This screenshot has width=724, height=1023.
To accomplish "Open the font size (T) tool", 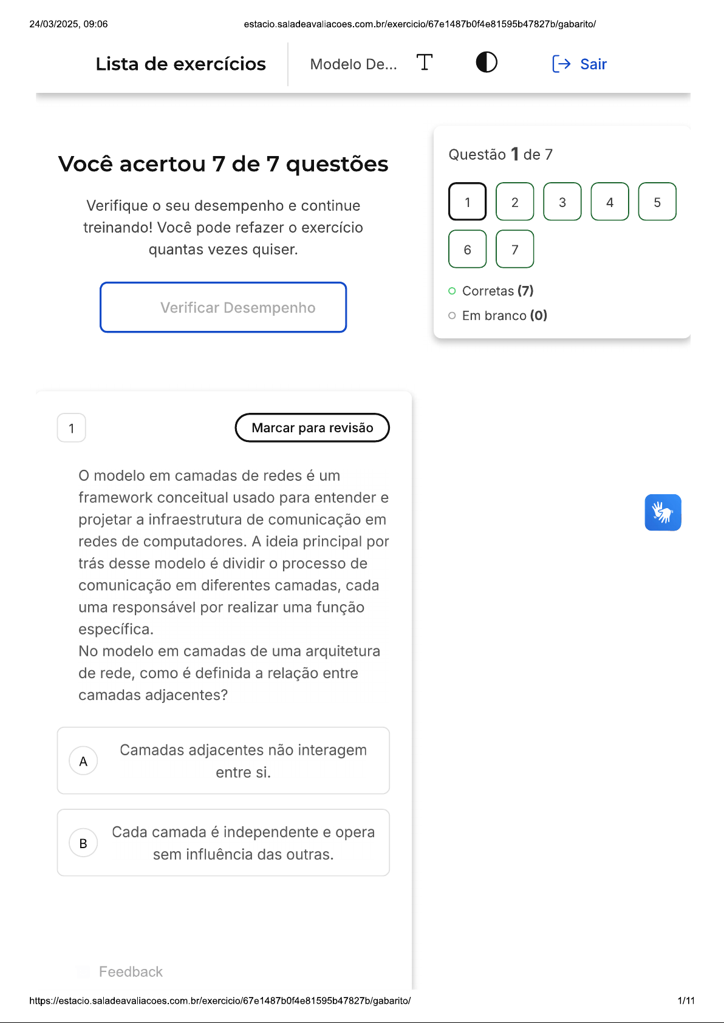I will pos(425,63).
